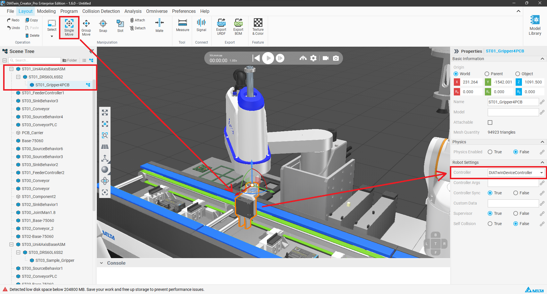
Task: Open the File menu
Action: [x=11, y=11]
